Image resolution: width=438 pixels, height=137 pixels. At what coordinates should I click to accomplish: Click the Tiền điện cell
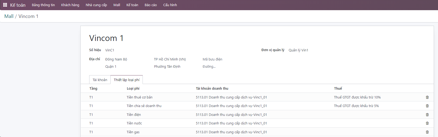pyautogui.click(x=134, y=115)
